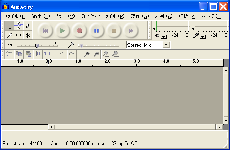
Task: Click the output level meter L bar
Action: click(x=172, y=24)
